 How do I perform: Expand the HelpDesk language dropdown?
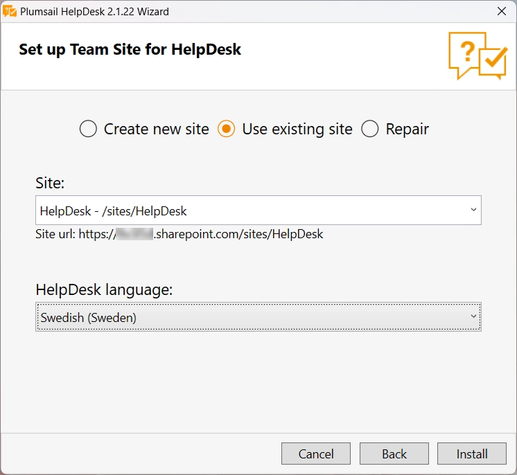[258, 317]
